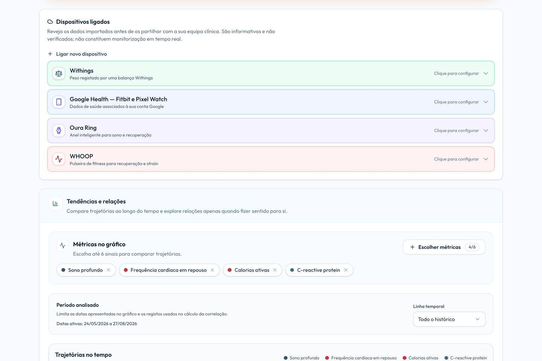Screen dimensions: 542x361
Task: Click Sono profundo legend entry in Trajetórias
Action: pyautogui.click(x=301, y=358)
